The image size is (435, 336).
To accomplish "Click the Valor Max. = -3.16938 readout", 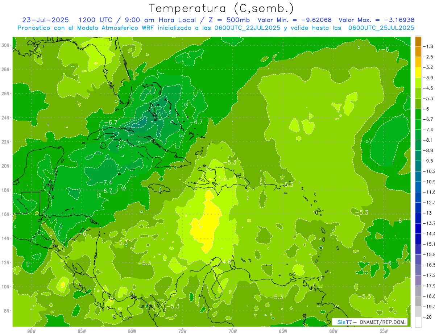I will pos(377,20).
